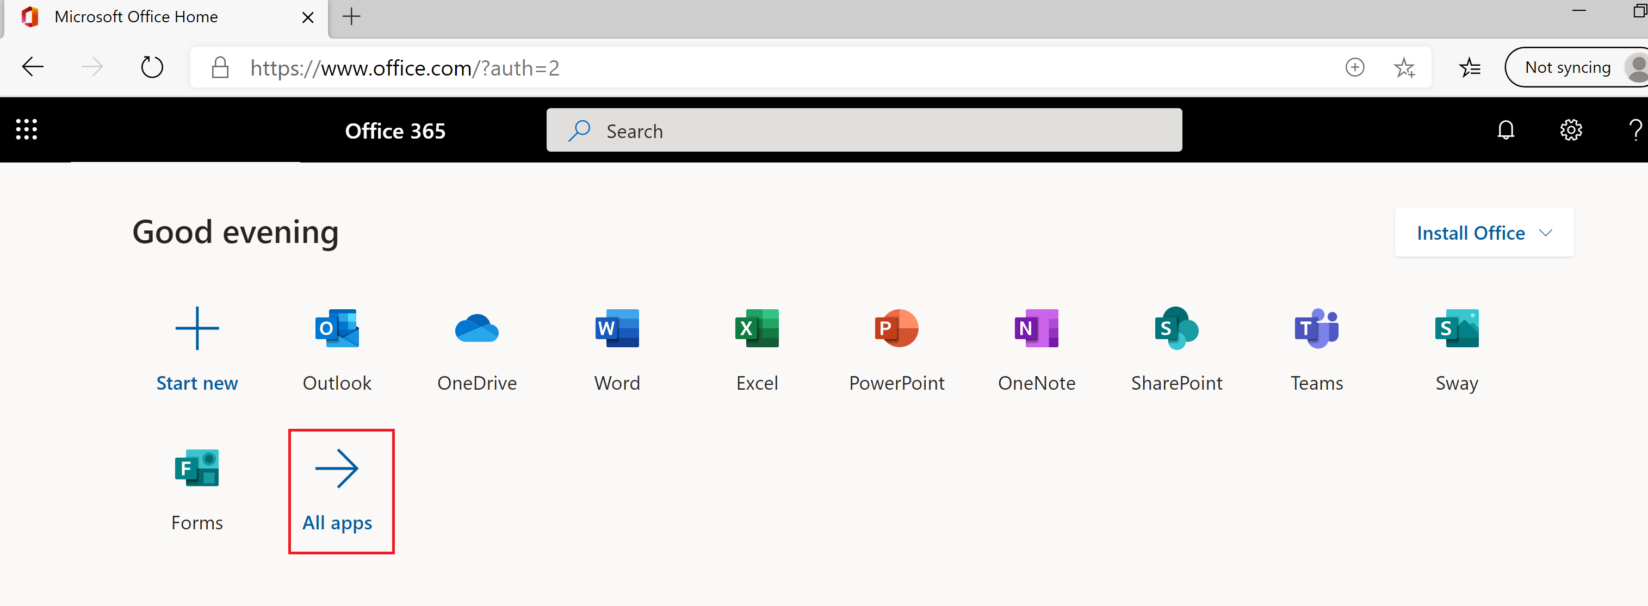Click into the Office 365 Search box
This screenshot has width=1648, height=606.
(864, 130)
